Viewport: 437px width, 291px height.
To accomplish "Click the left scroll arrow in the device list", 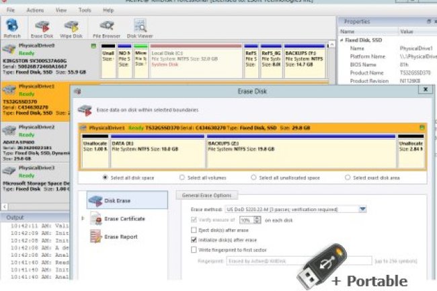I will point(5,206).
